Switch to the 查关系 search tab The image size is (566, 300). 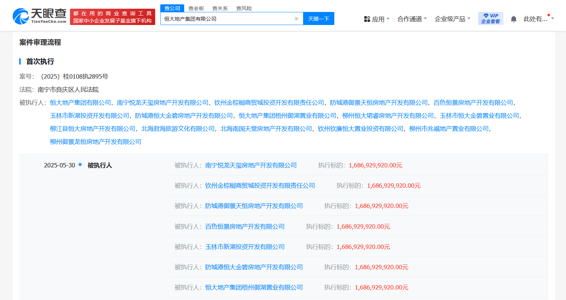click(220, 8)
